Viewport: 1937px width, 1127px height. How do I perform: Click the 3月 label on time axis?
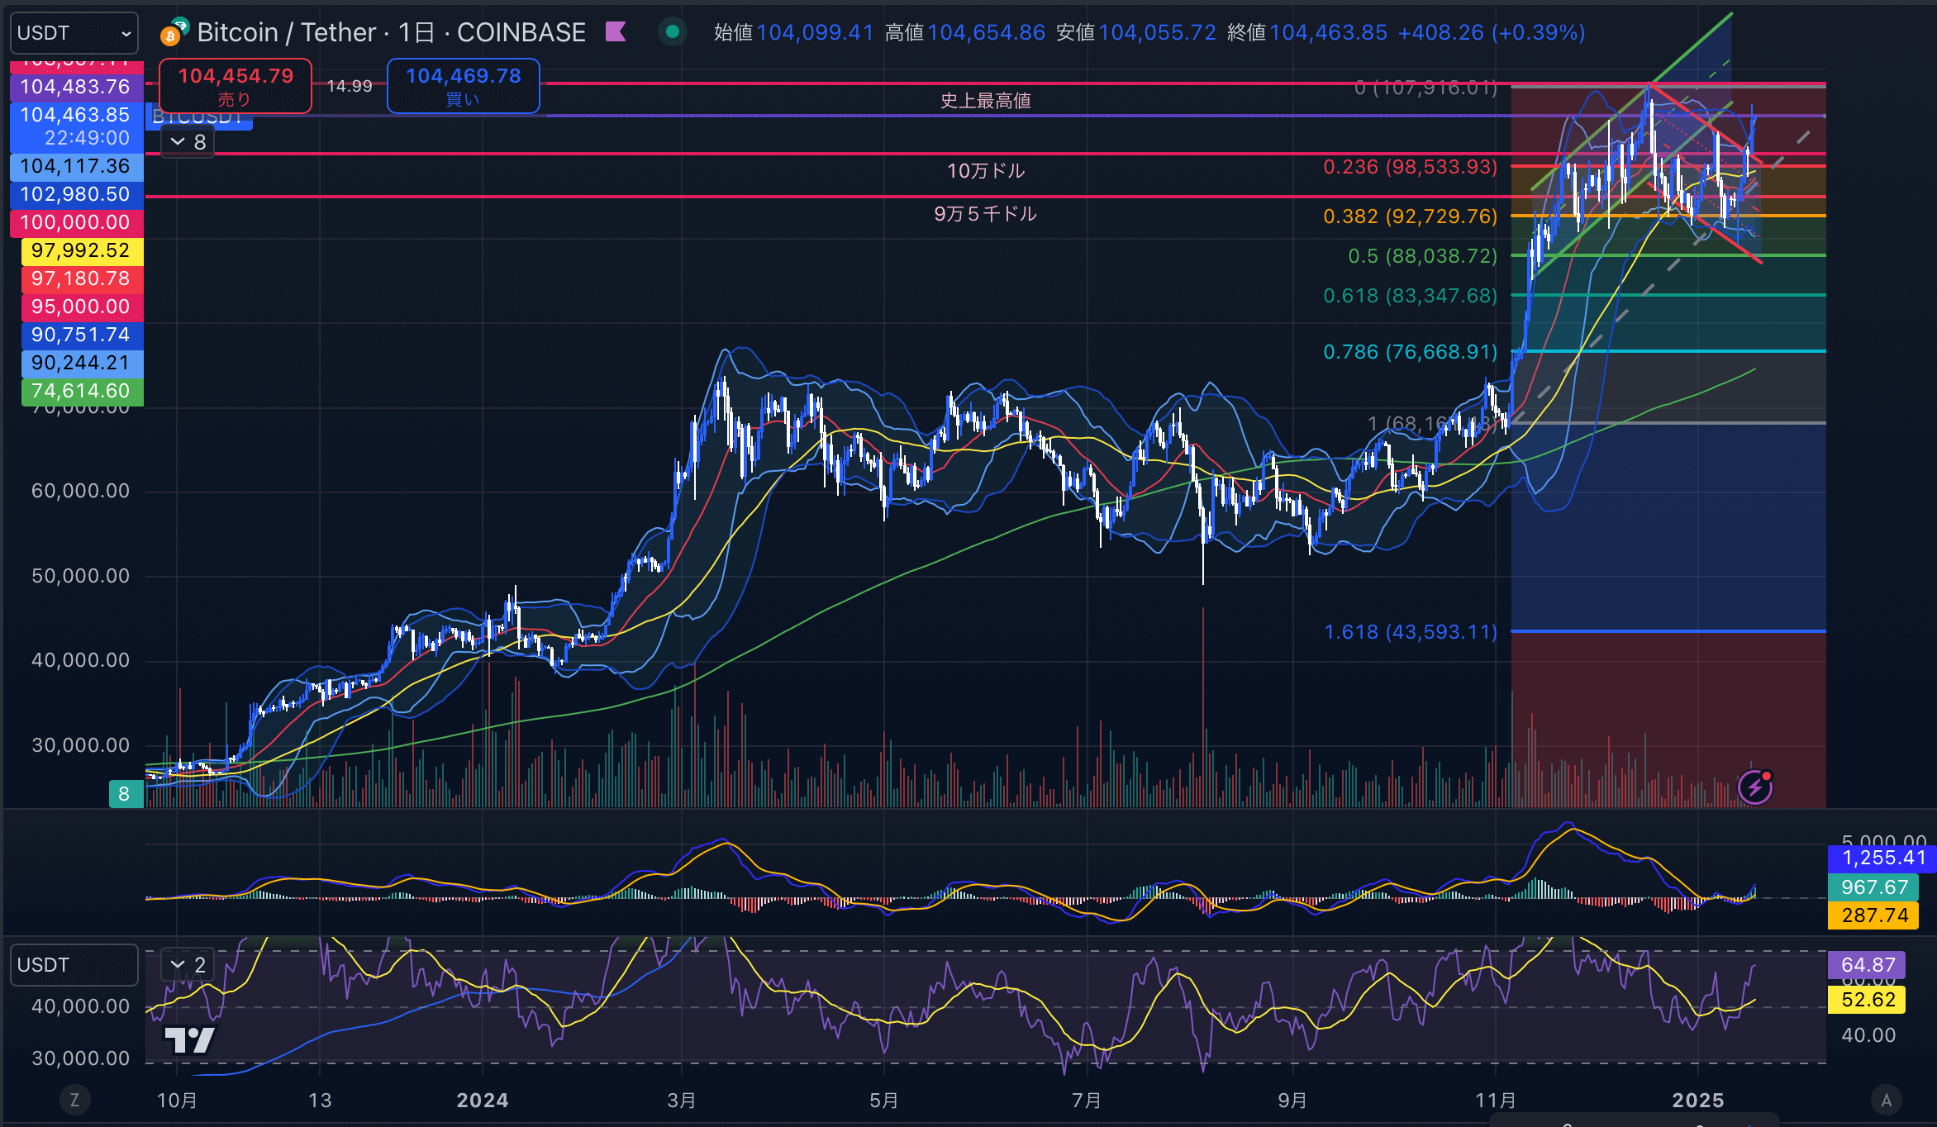pyautogui.click(x=681, y=1101)
